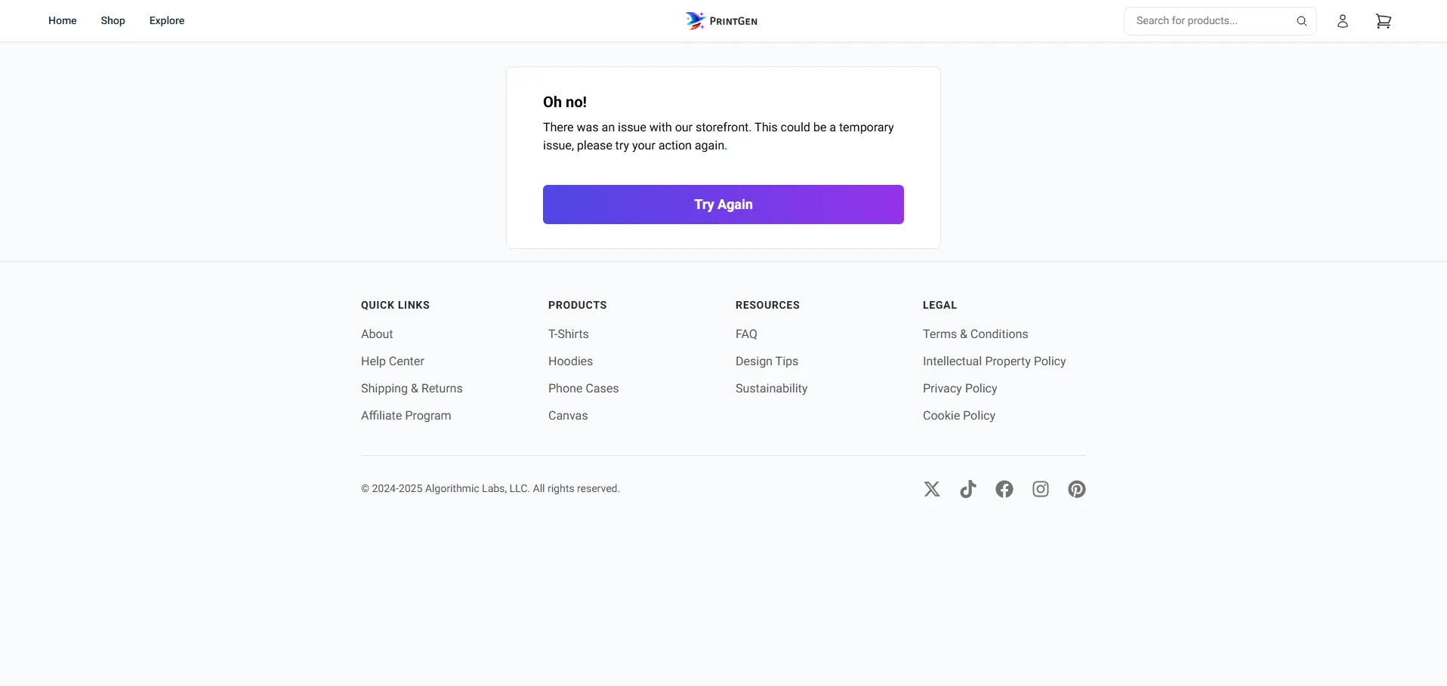Open the Instagram social icon
1447x686 pixels.
point(1040,489)
